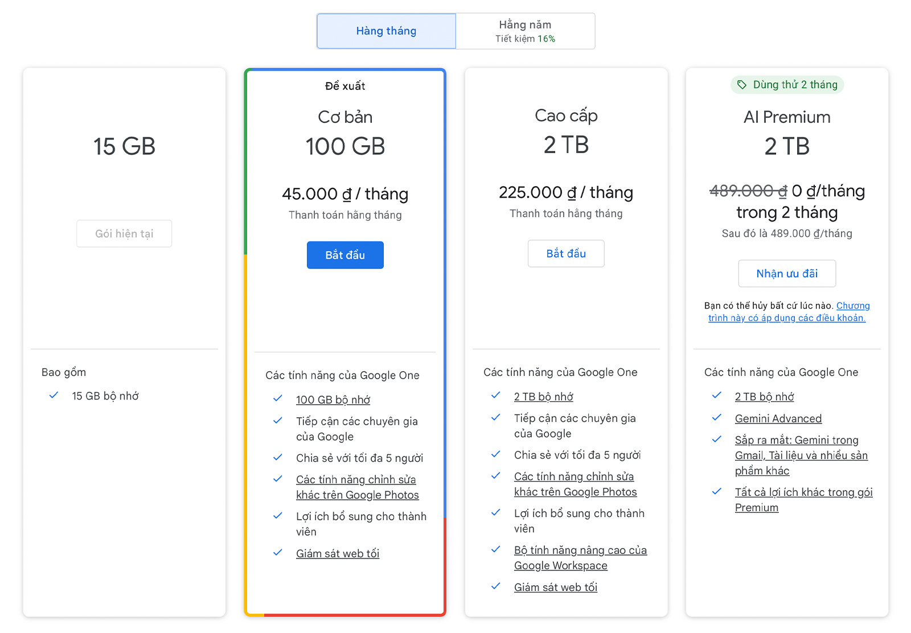Switch to the Hàng tháng billing tab
This screenshot has width=911, height=633.
(386, 31)
